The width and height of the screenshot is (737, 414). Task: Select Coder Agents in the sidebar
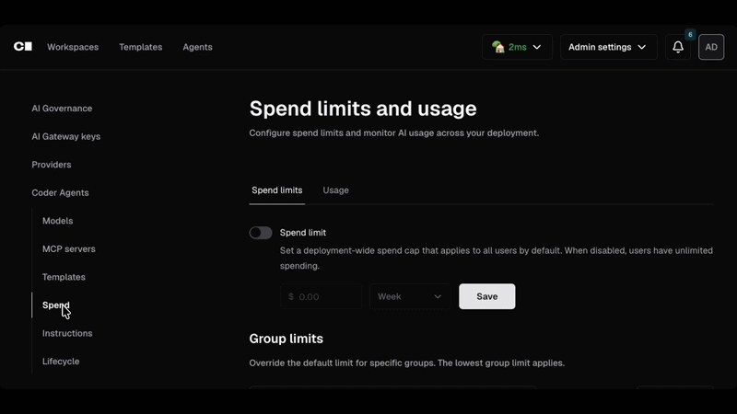pos(60,193)
